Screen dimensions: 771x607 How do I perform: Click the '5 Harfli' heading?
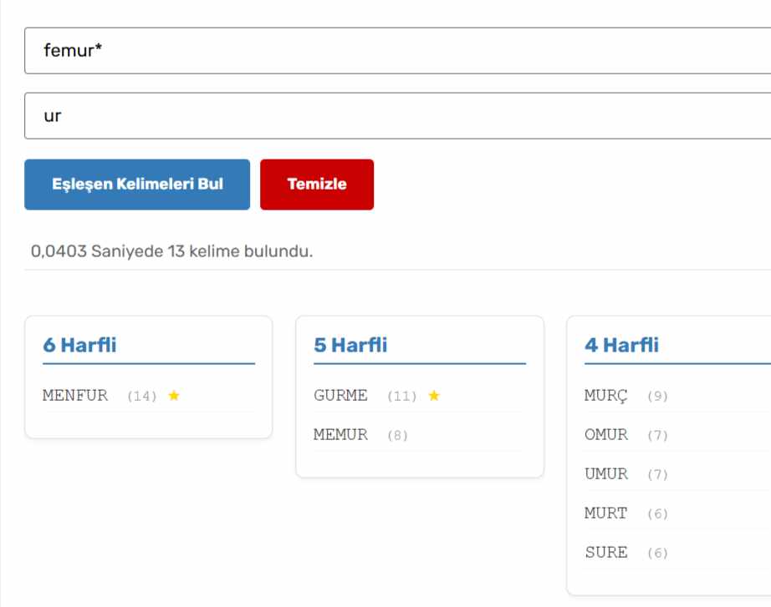pyautogui.click(x=350, y=346)
